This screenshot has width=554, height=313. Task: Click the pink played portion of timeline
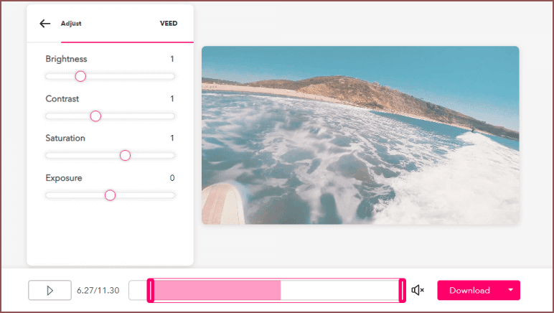[215, 290]
